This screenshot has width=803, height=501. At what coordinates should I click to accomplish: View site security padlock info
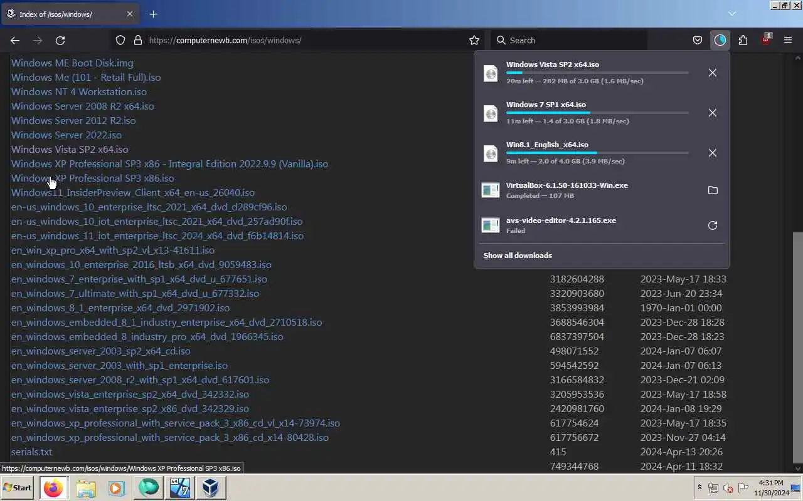pos(138,40)
